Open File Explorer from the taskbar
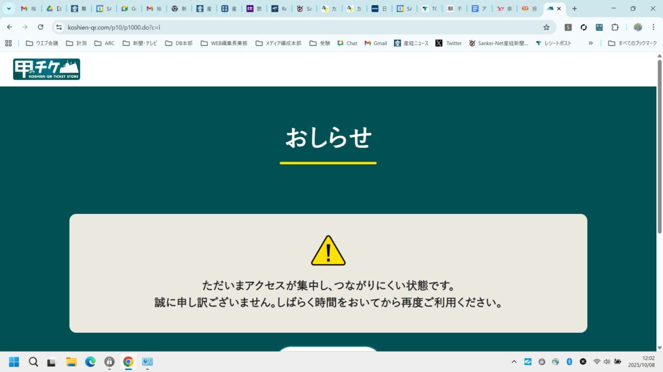 [71, 362]
